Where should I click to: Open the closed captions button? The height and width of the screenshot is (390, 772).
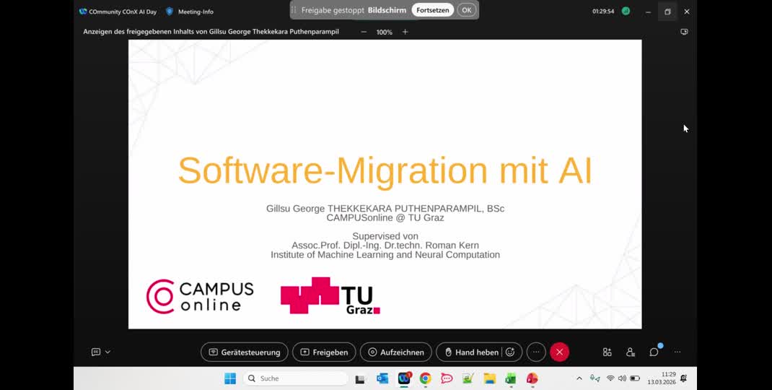[x=96, y=352]
